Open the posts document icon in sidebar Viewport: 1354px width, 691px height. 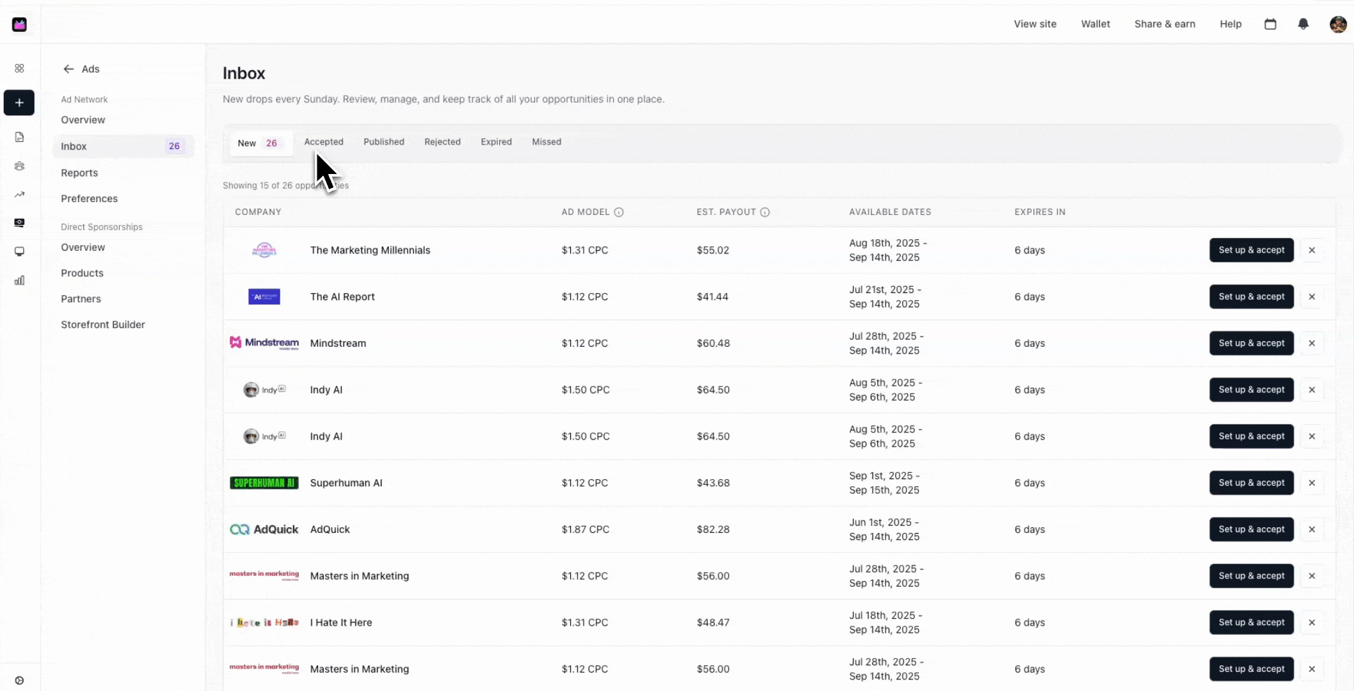(19, 137)
